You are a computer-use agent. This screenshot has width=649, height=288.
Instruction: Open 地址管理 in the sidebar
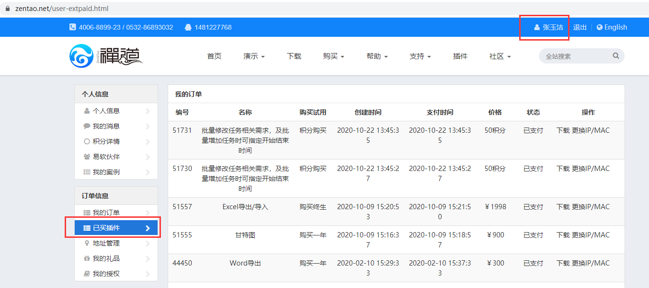[x=106, y=243]
